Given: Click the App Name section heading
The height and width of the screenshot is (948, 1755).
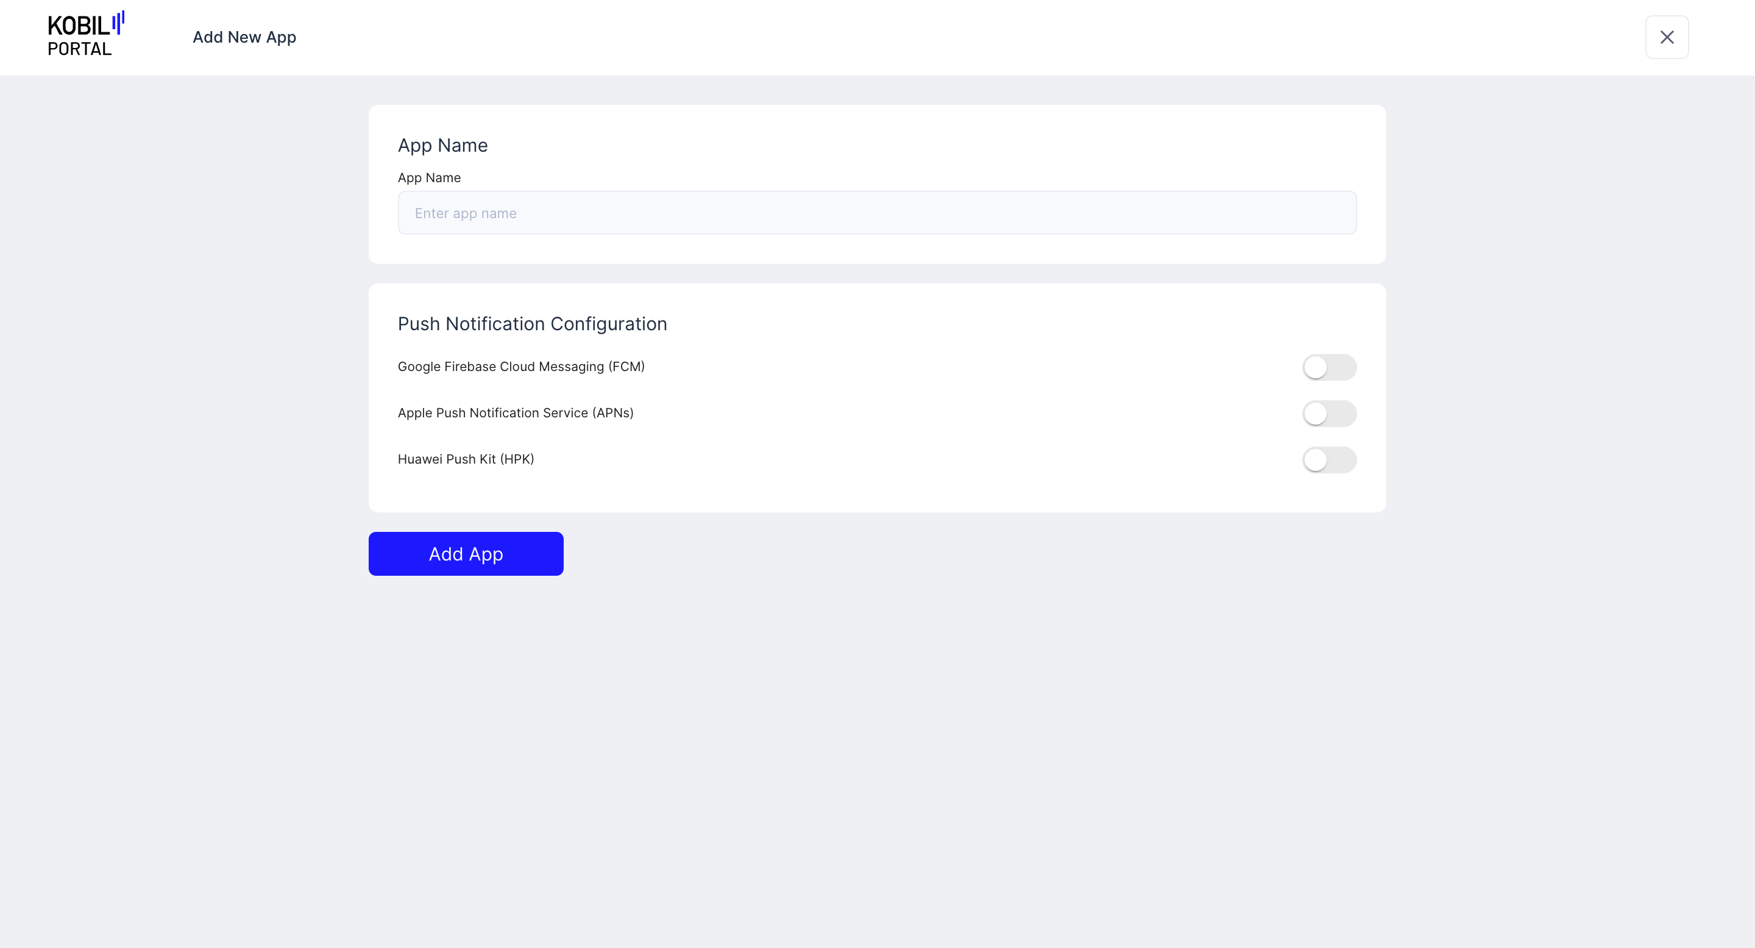Looking at the screenshot, I should coord(442,145).
